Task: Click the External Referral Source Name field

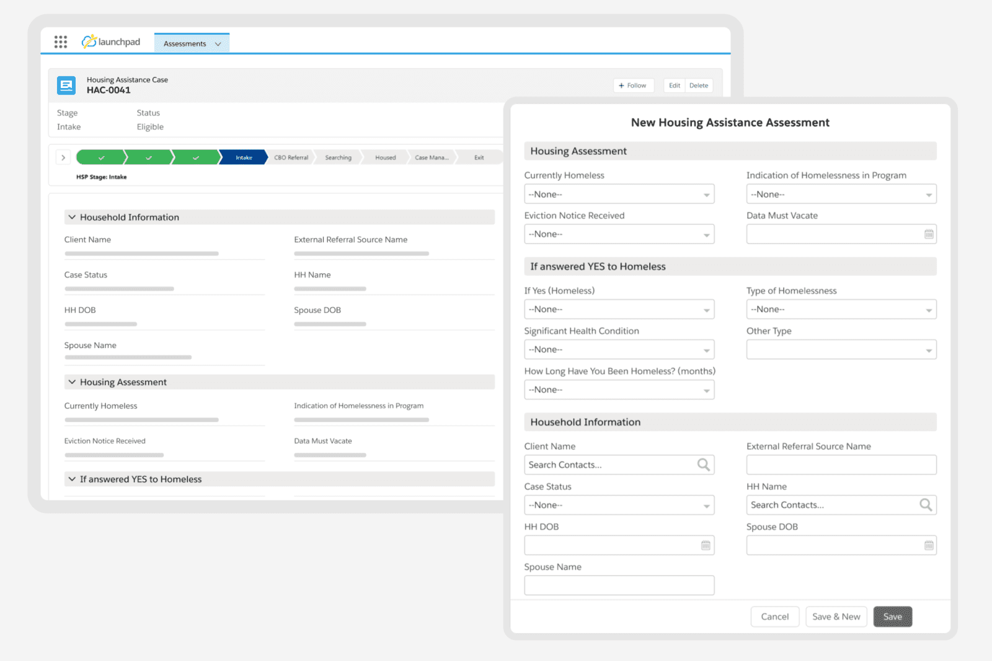Action: (x=841, y=465)
